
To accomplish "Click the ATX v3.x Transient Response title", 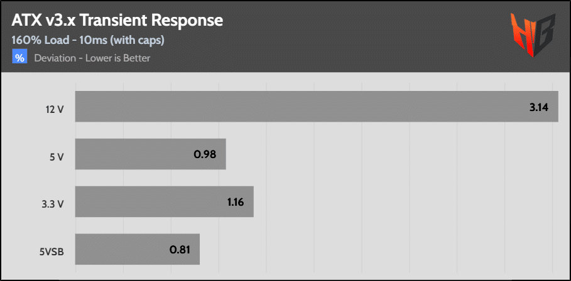I will pos(117,21).
